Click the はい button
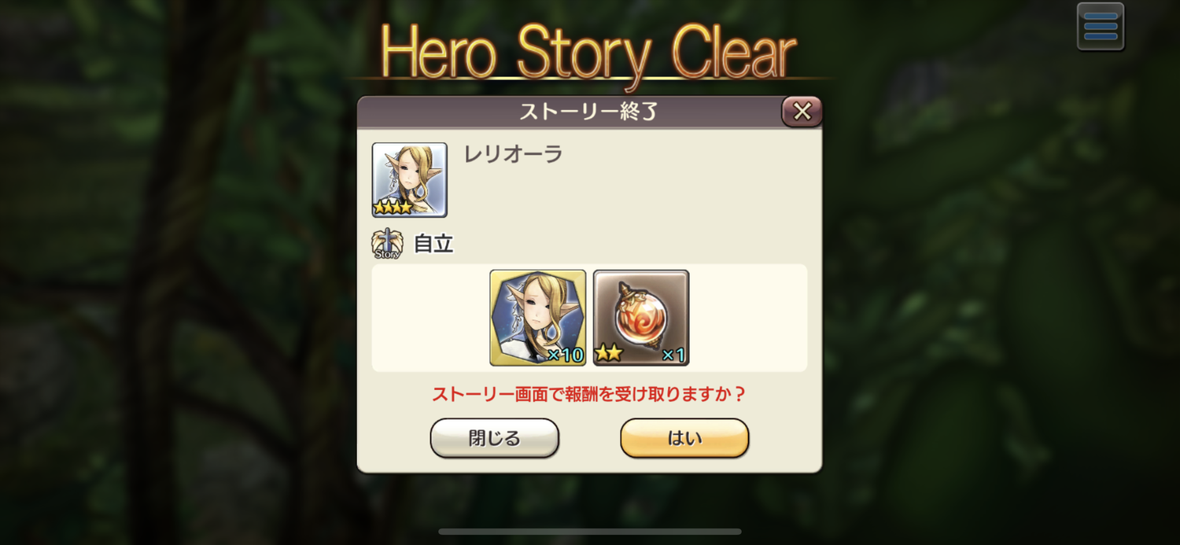This screenshot has width=1180, height=545. point(684,438)
